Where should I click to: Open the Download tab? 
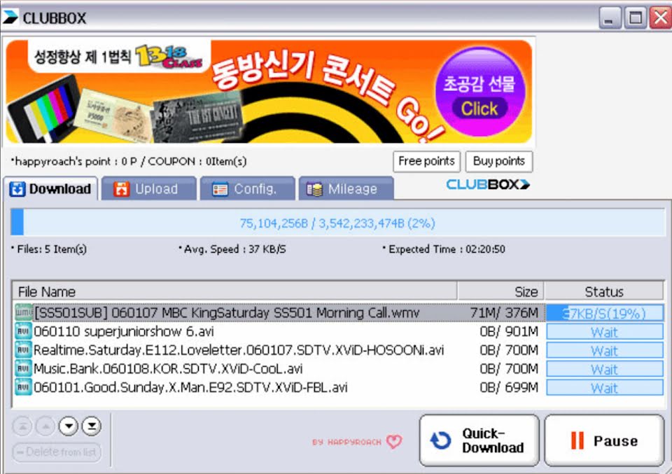coord(51,188)
